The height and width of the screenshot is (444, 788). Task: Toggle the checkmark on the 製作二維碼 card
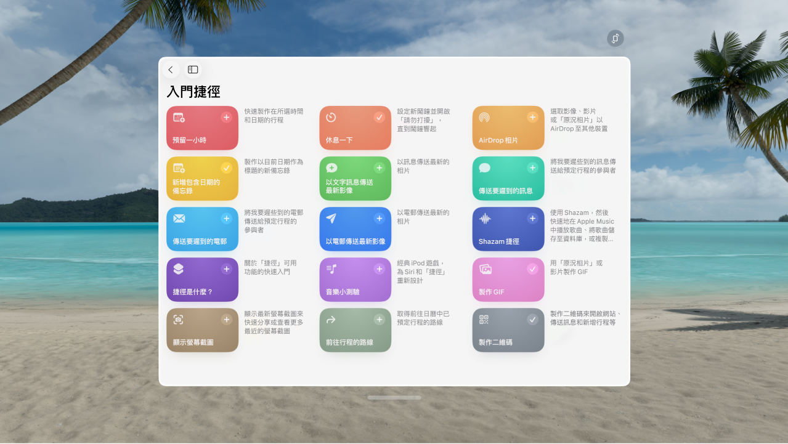coord(532,319)
